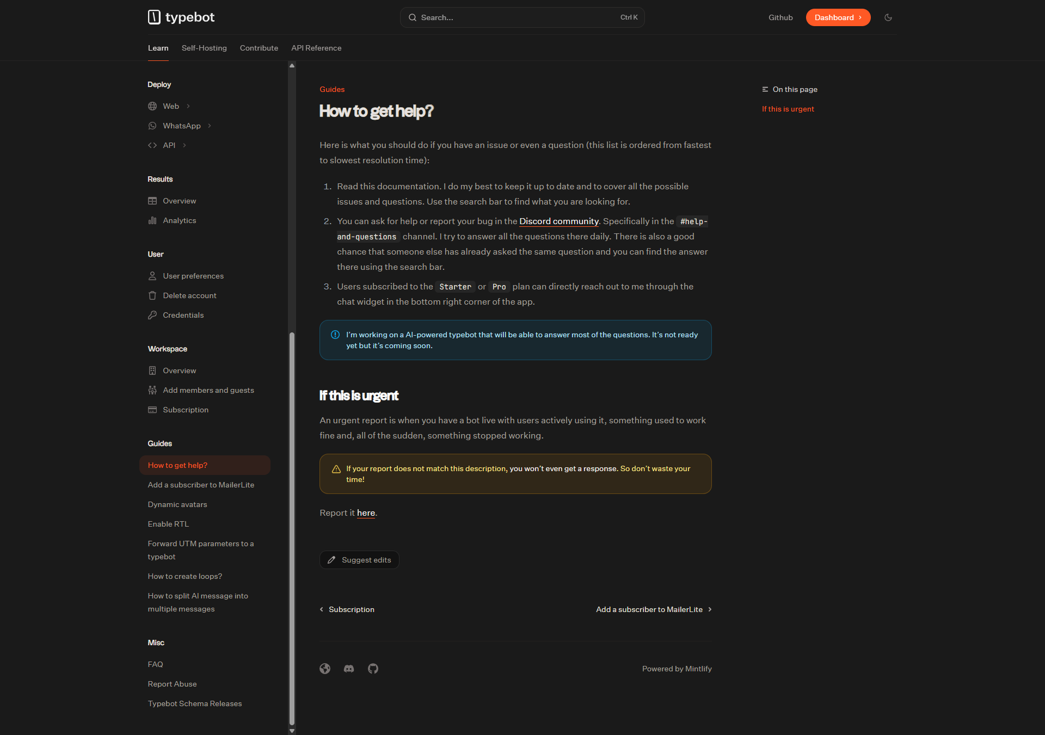Click the orange Dashboard button

pos(838,17)
